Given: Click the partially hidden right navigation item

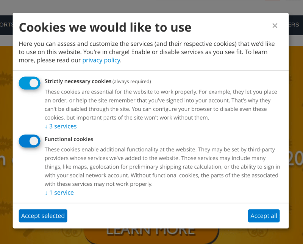Looking at the screenshot, I should click(294, 25).
